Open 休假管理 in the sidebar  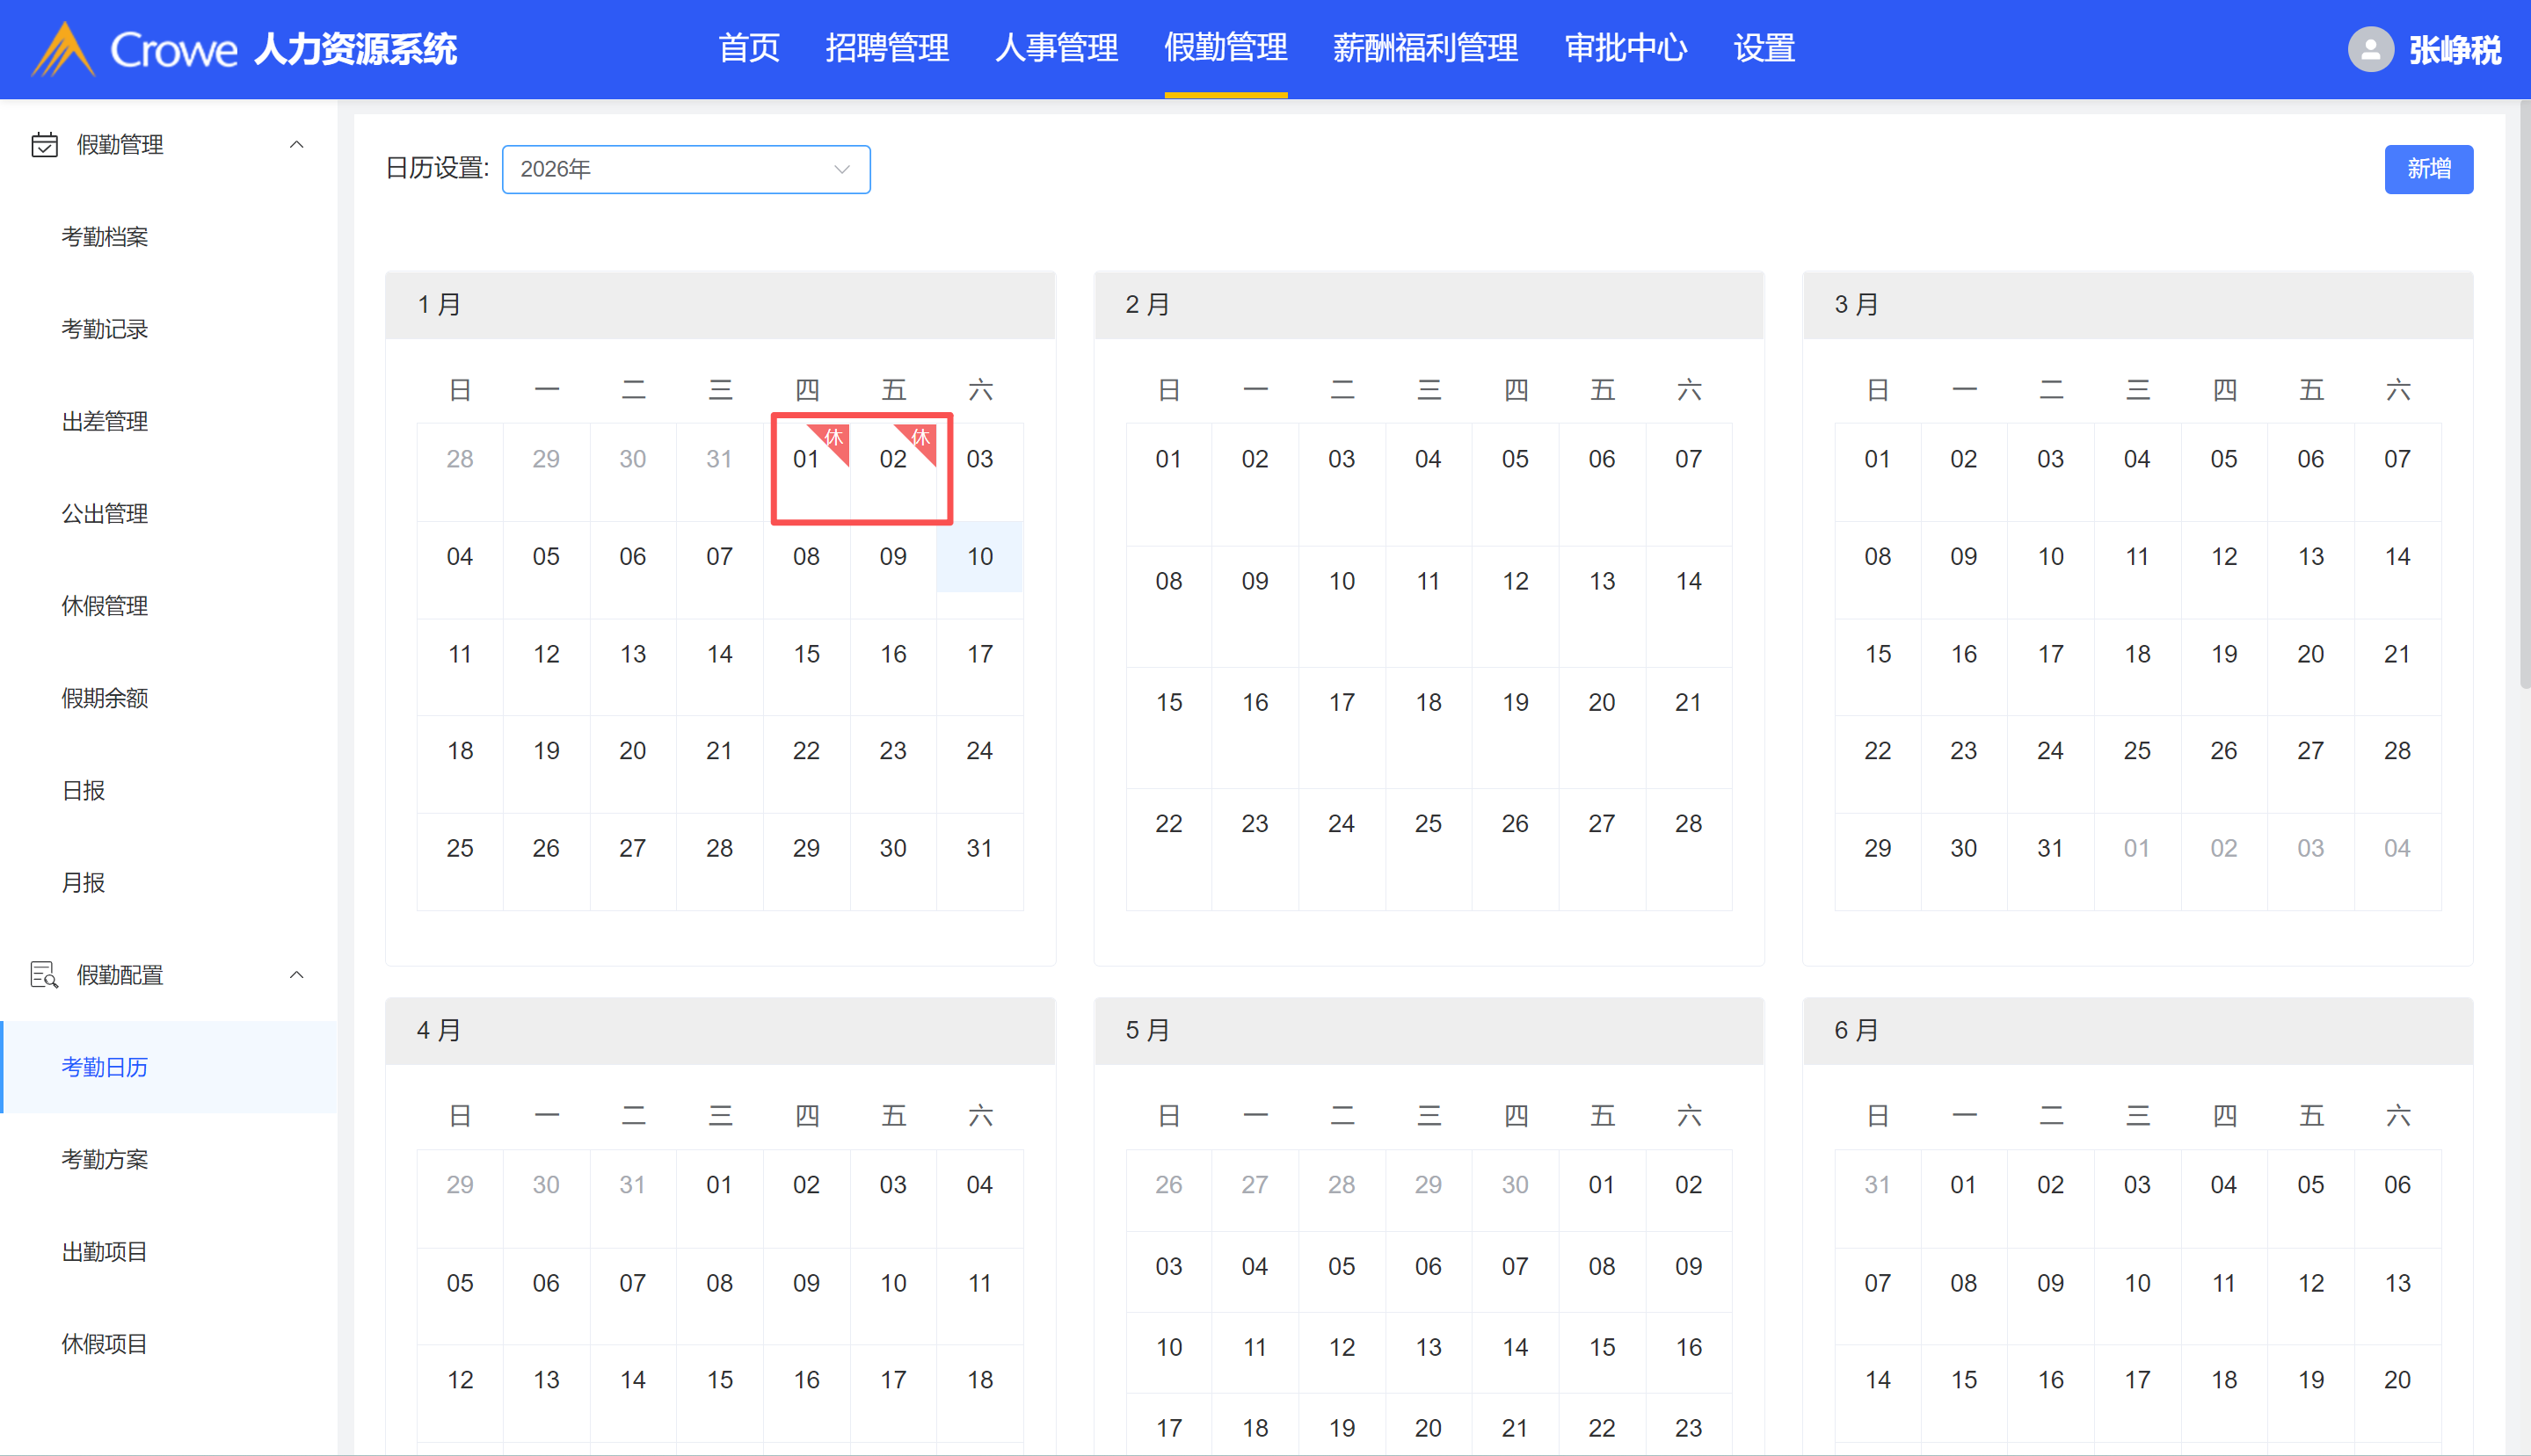[x=105, y=606]
